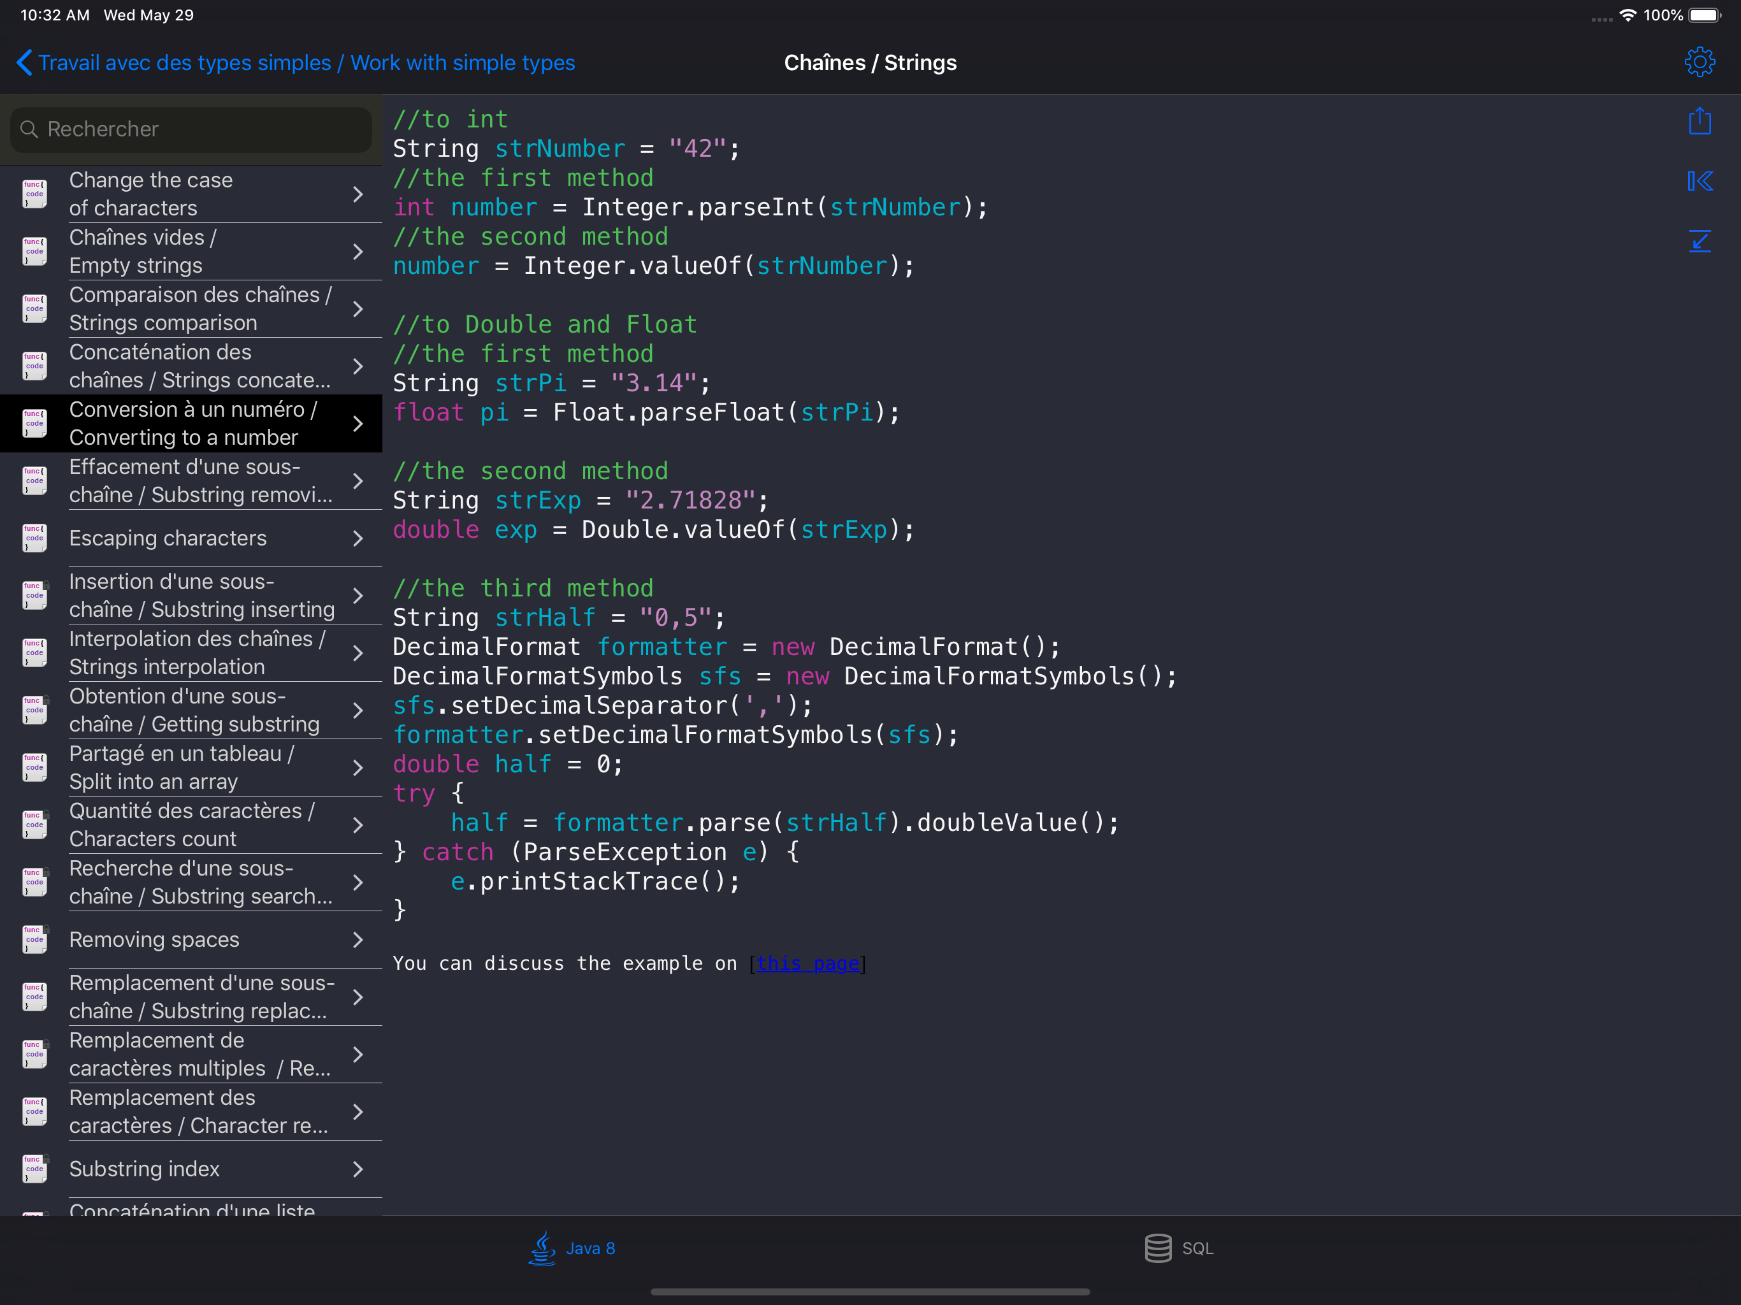This screenshot has height=1305, width=1741.
Task: Open the 'this page' discussion link
Action: coord(807,963)
